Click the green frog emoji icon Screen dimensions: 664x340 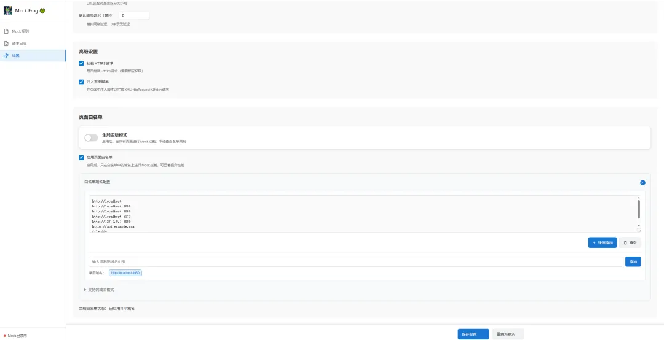(x=42, y=10)
